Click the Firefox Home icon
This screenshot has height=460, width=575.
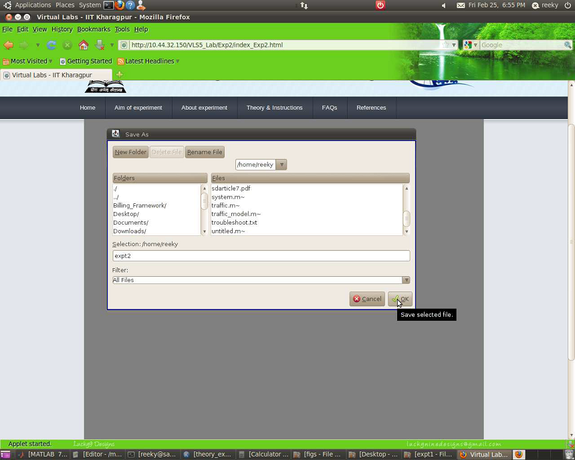click(x=84, y=45)
